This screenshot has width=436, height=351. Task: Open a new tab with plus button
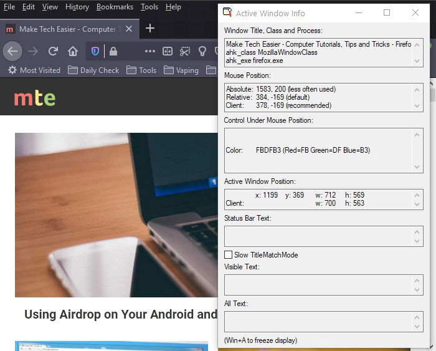[149, 28]
